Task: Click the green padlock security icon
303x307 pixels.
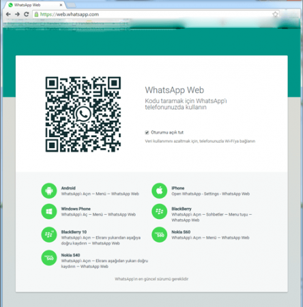Action: point(36,14)
